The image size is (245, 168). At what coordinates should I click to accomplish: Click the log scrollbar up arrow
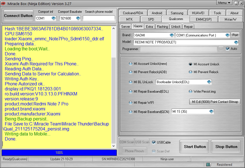[114, 28]
